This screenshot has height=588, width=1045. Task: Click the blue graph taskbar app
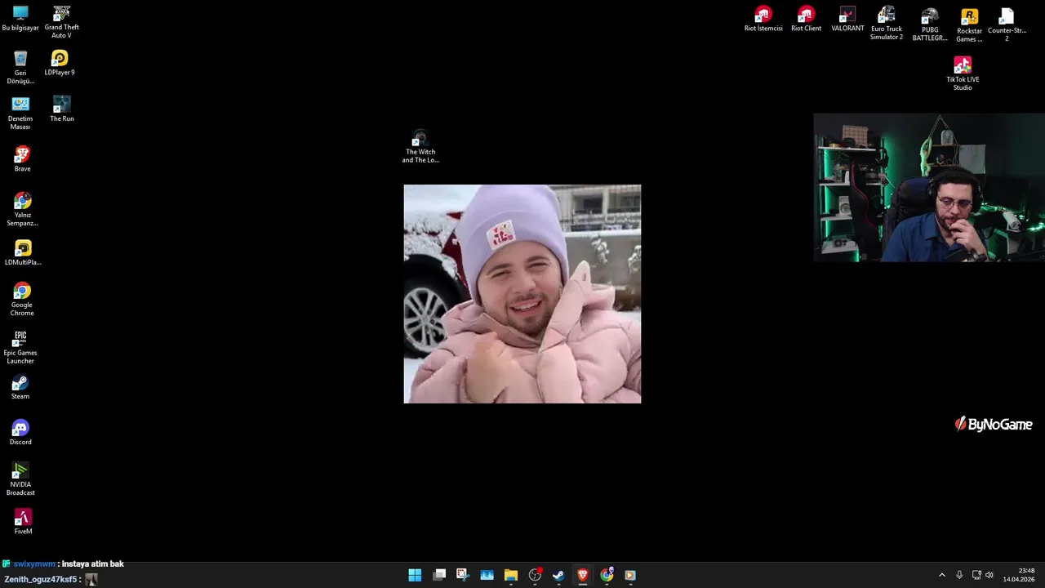coord(487,575)
